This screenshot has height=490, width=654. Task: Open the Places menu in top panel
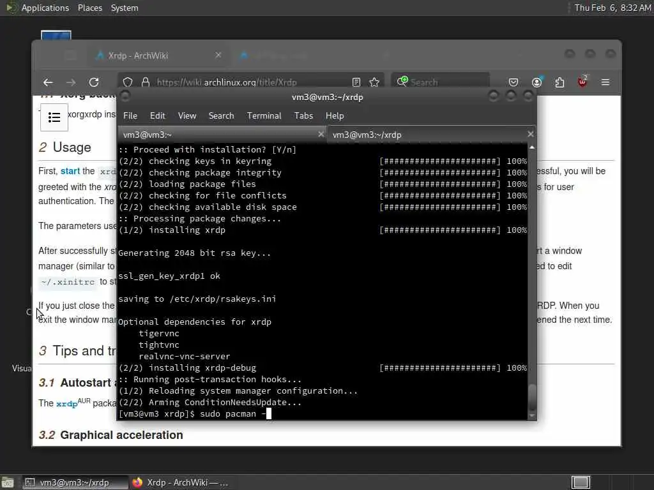click(x=89, y=8)
